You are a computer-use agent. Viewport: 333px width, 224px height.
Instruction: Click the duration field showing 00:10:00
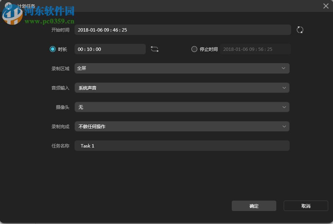110,49
